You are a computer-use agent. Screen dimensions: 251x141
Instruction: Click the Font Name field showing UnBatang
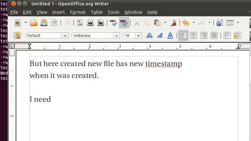(x=93, y=36)
